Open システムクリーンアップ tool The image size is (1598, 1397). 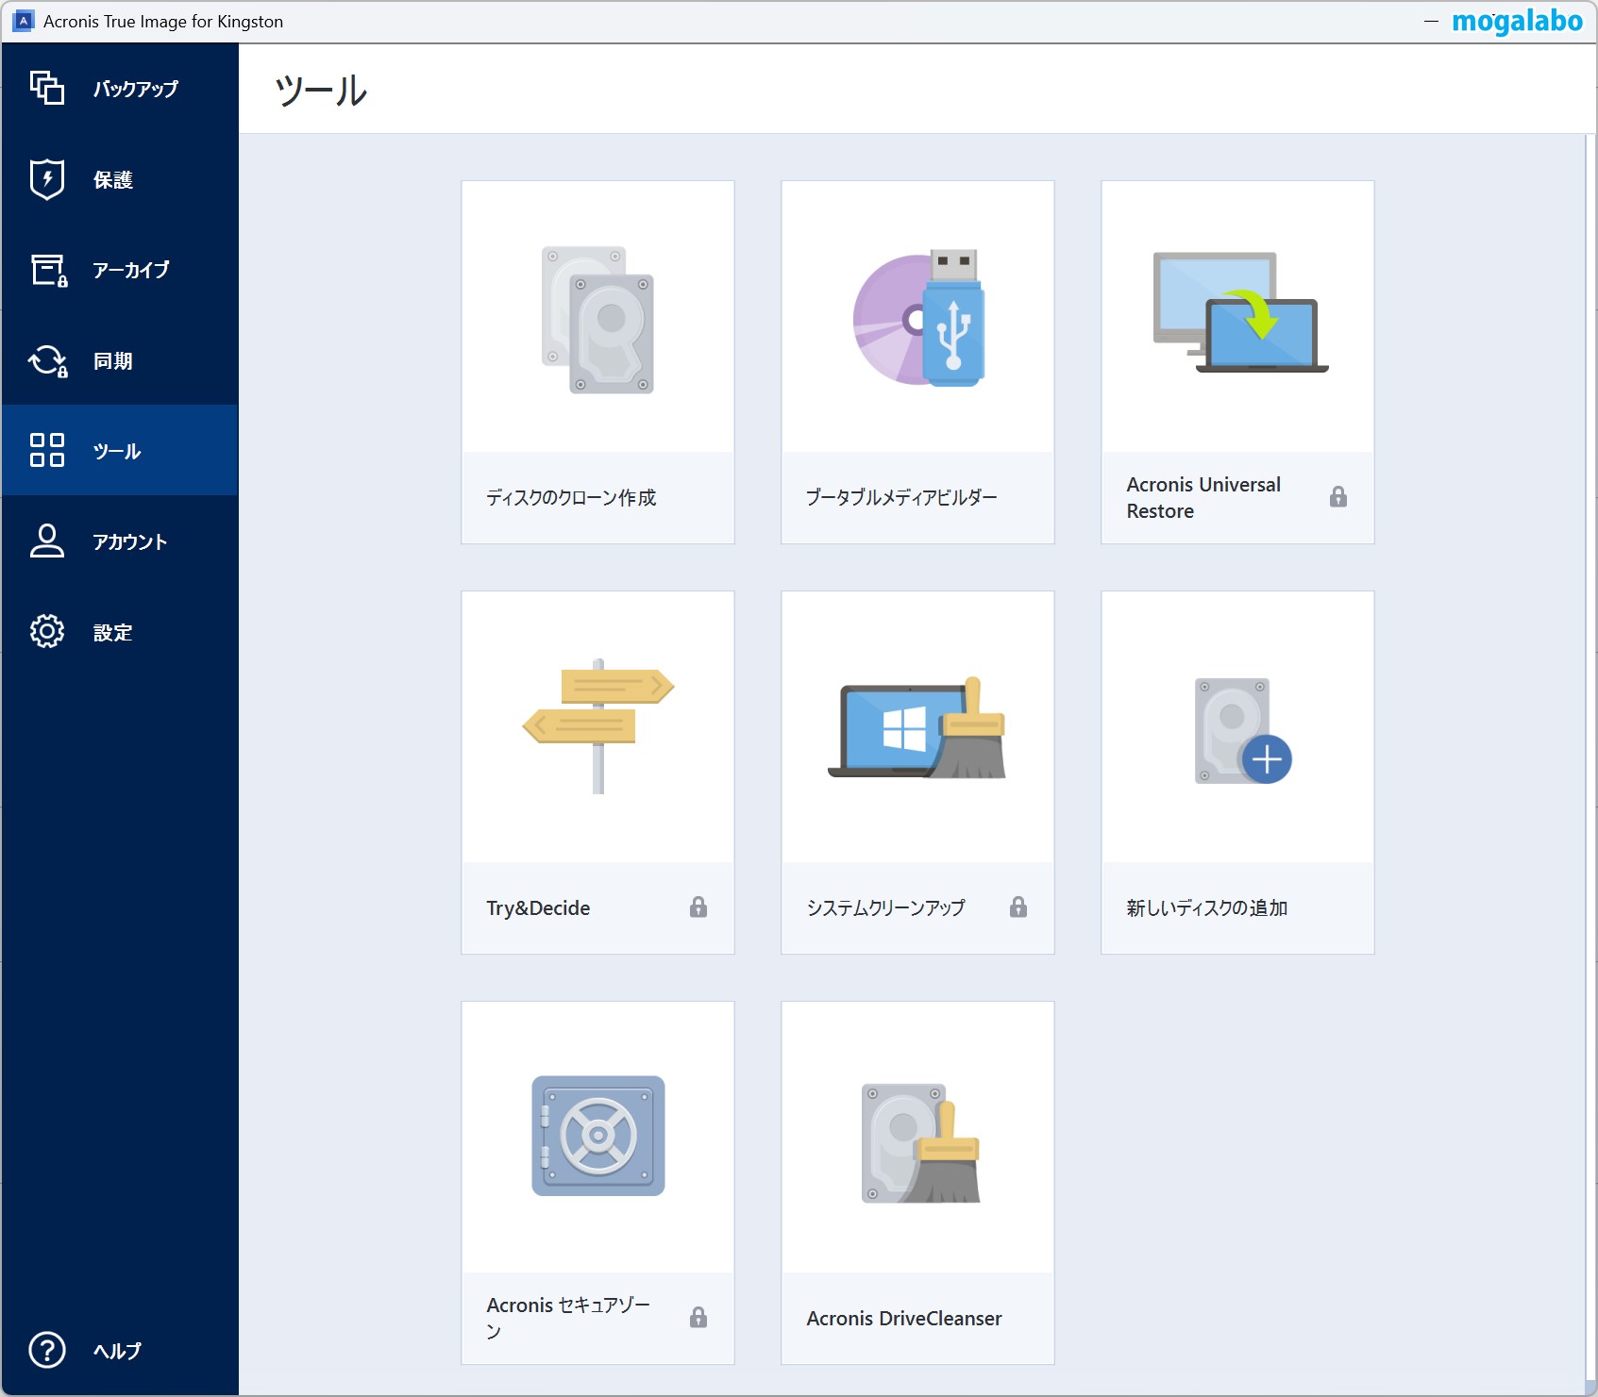[x=917, y=771]
